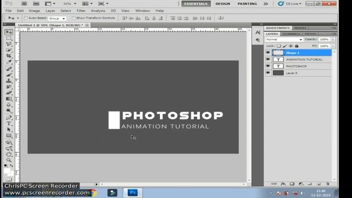Open the Fill slider arrow
Viewport: 352px width, 198px height.
(x=333, y=46)
